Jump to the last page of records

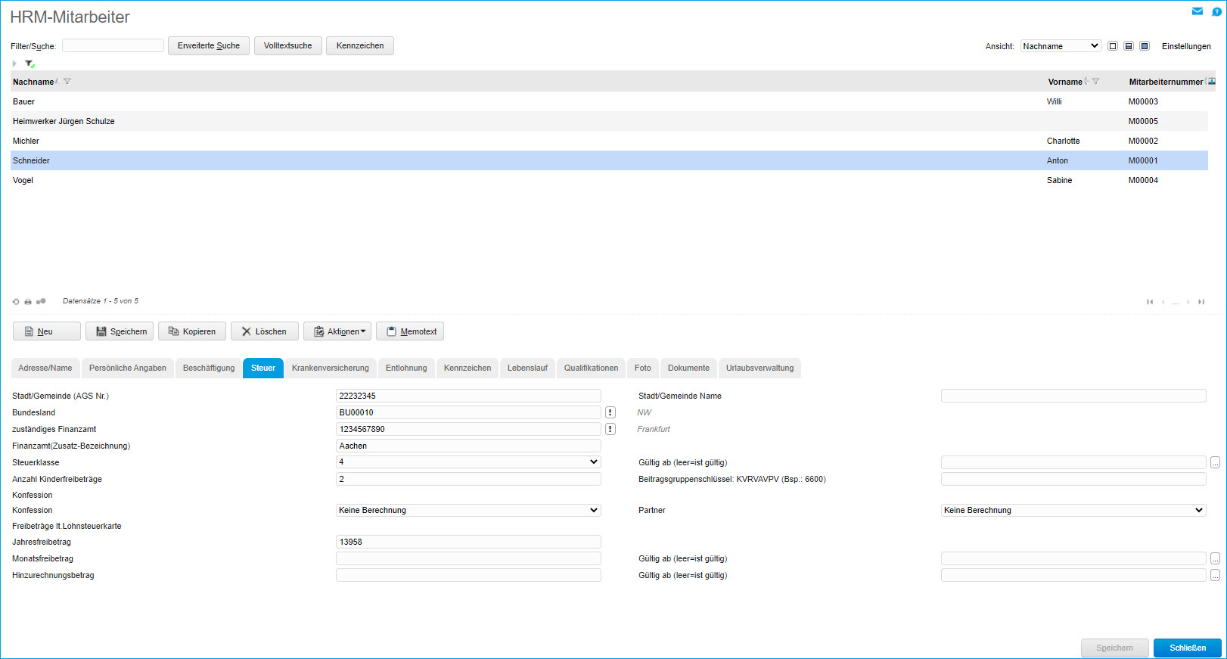pyautogui.click(x=1201, y=302)
